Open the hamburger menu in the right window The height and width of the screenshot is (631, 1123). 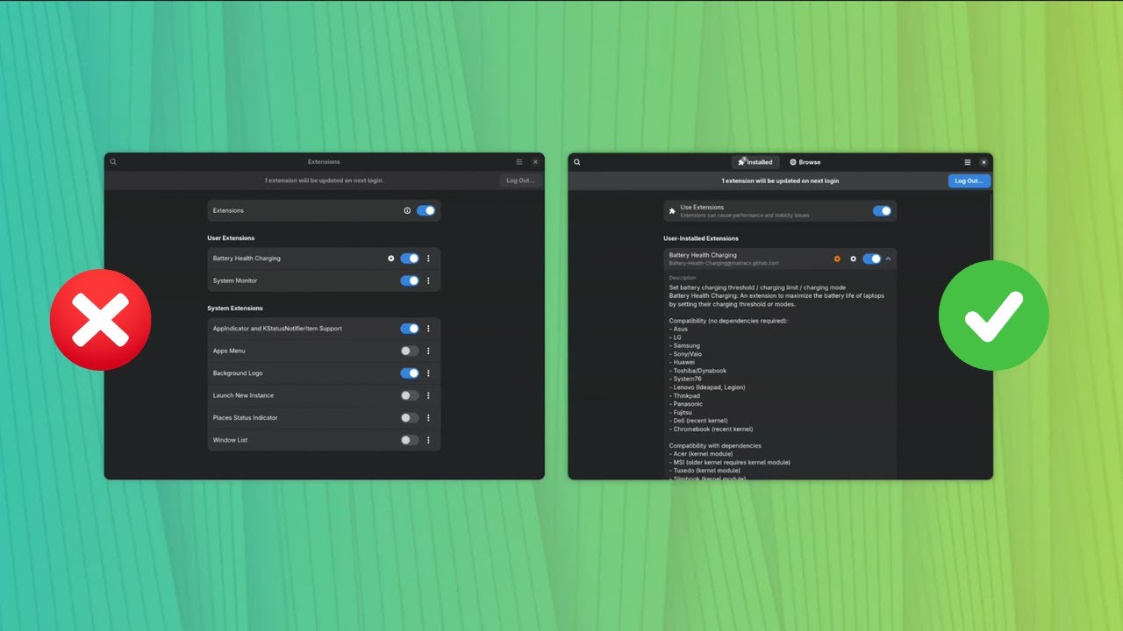click(x=968, y=162)
